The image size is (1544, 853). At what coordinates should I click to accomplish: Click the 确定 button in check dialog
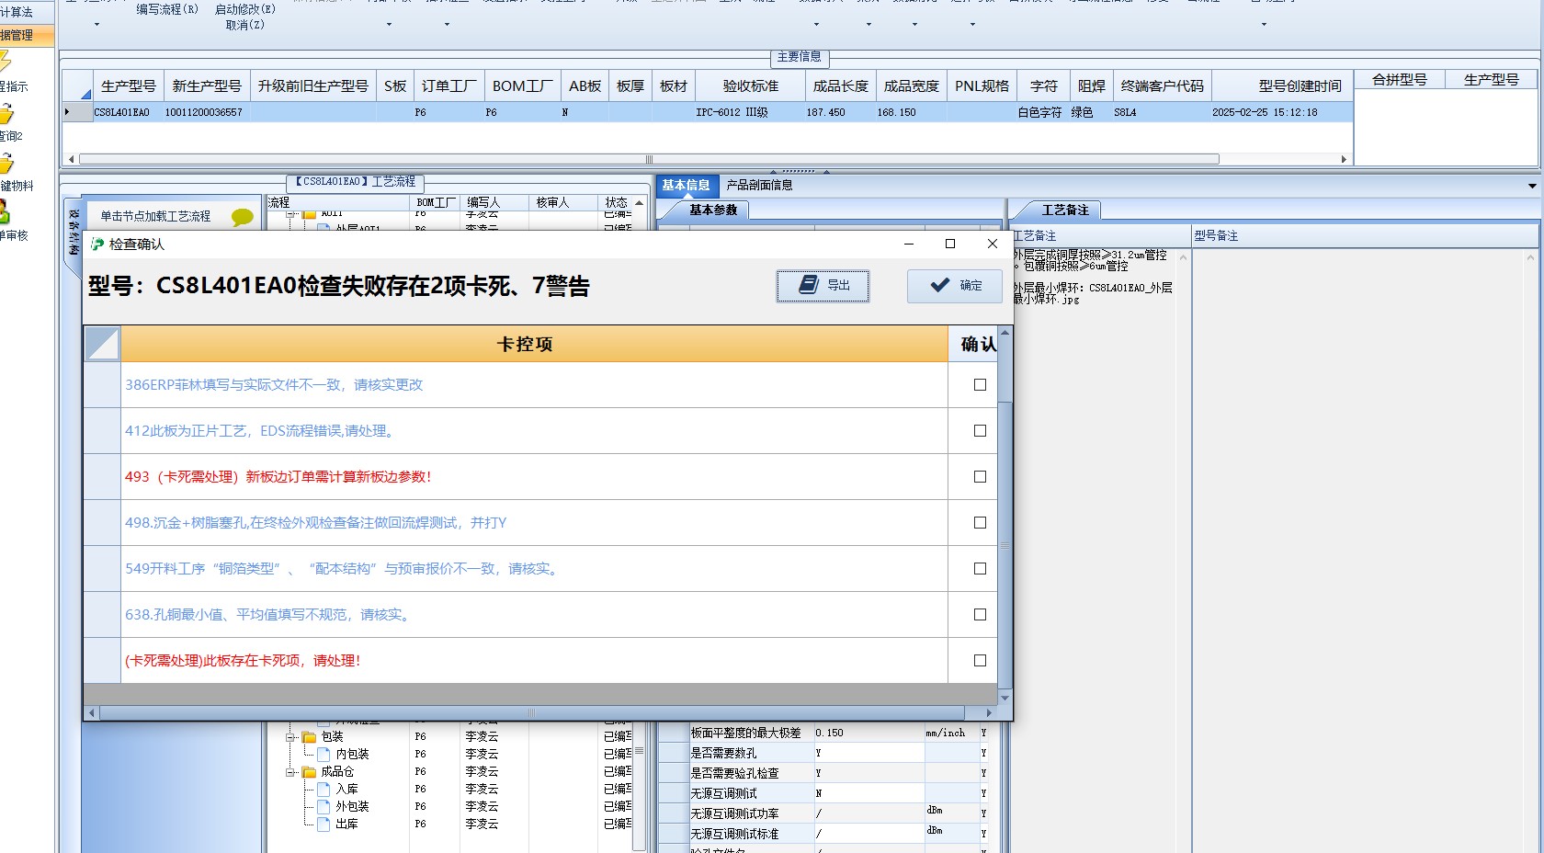(954, 285)
